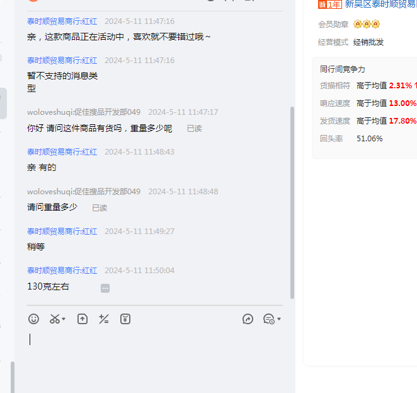
Task: Open the calculator icon in chat toolbar
Action: [x=104, y=319]
